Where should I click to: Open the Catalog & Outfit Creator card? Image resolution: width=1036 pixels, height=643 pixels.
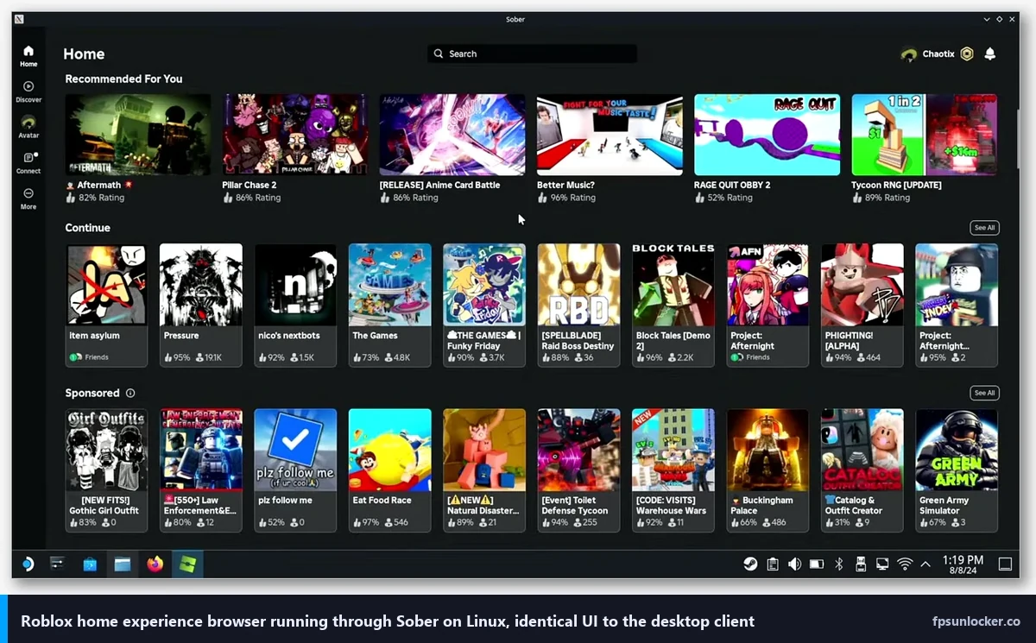[862, 470]
